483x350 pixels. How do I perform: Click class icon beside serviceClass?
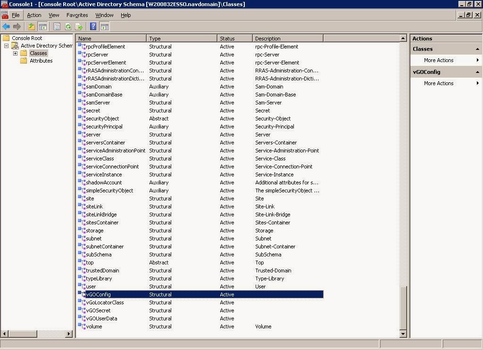(81, 158)
